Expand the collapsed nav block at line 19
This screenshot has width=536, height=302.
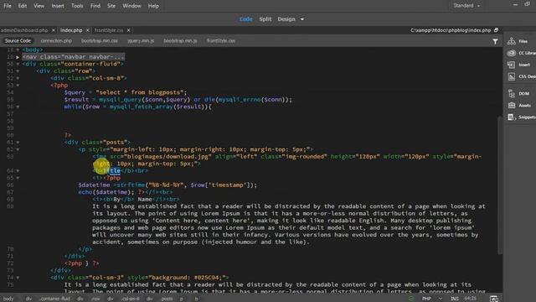(18, 57)
